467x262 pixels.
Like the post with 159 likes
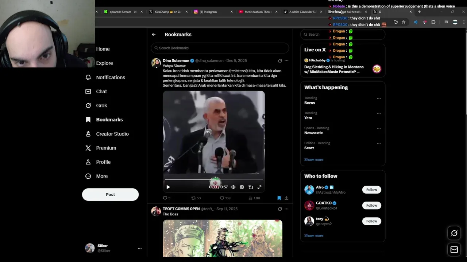click(225, 198)
